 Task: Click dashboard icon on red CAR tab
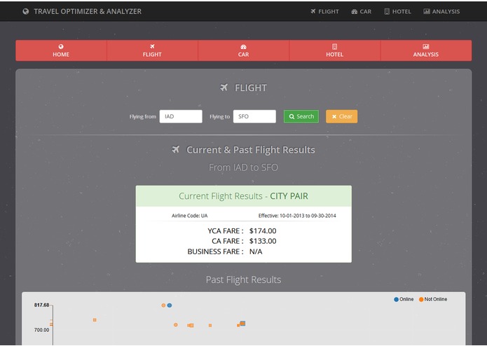244,46
